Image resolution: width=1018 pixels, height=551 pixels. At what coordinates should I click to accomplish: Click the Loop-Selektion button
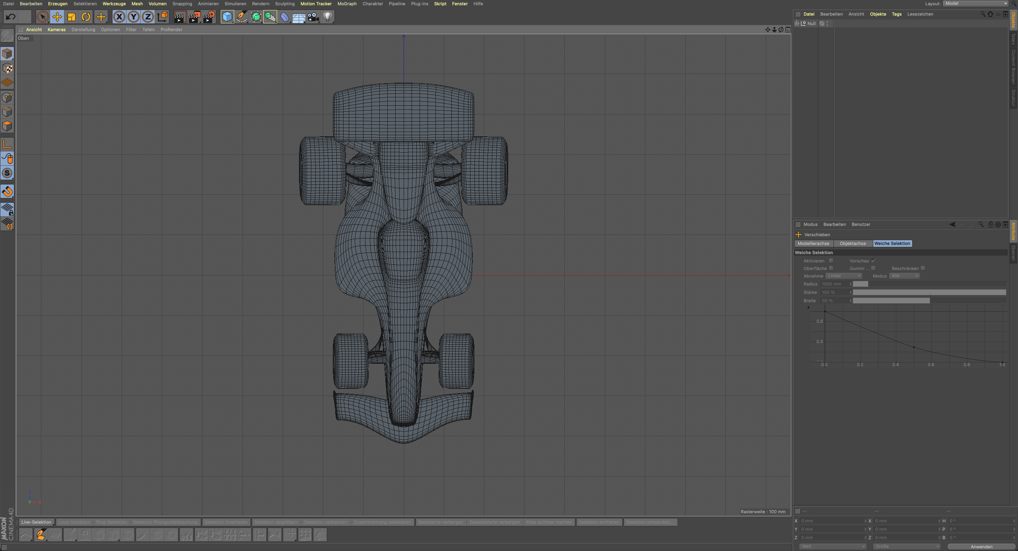[74, 522]
